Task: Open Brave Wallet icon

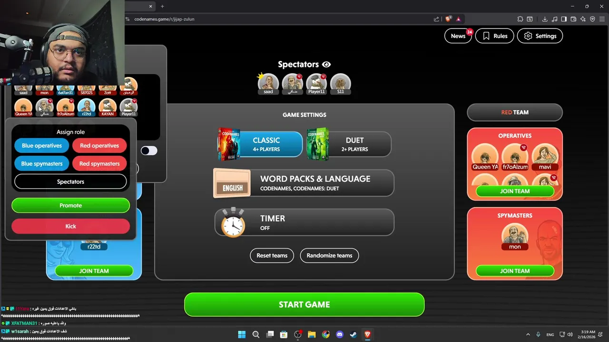Action: point(573,19)
